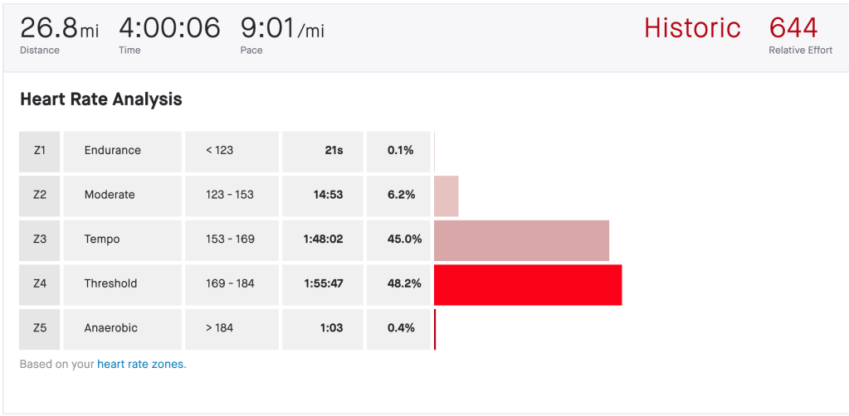Screen dimensions: 849x416
Task: Click the Threshold zone name
Action: coord(110,284)
